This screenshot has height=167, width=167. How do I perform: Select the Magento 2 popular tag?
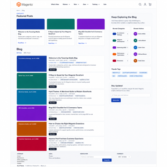point(116,73)
